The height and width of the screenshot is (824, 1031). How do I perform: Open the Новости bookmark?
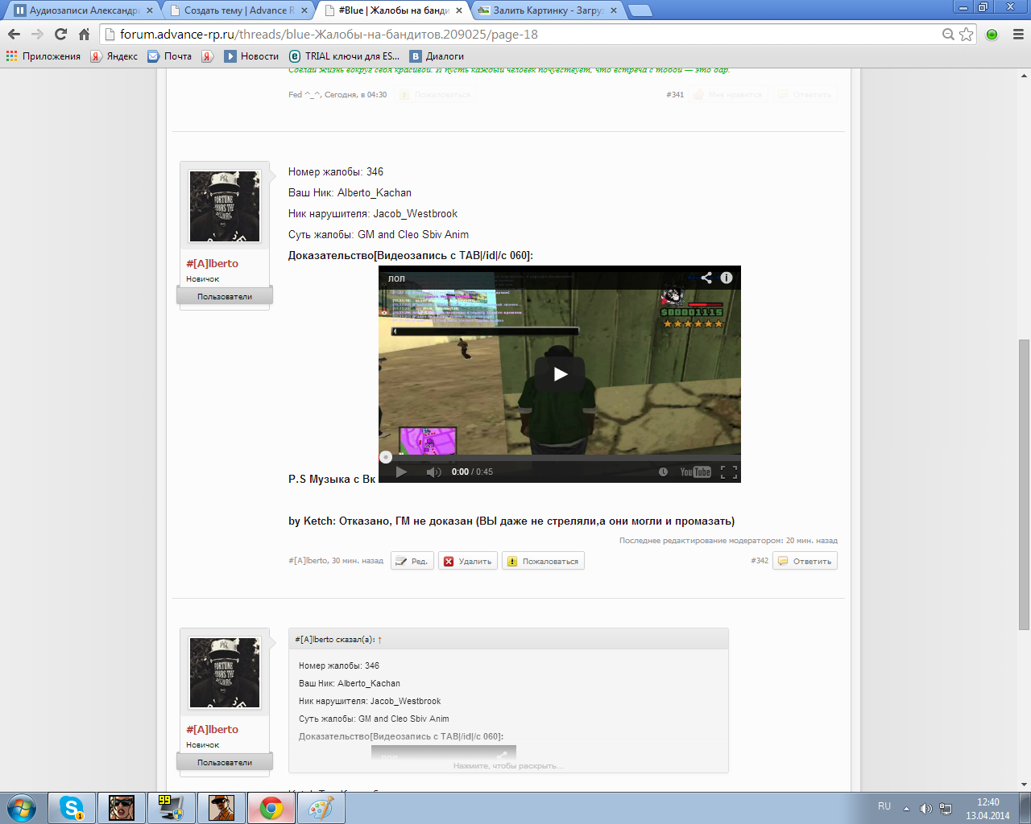251,56
